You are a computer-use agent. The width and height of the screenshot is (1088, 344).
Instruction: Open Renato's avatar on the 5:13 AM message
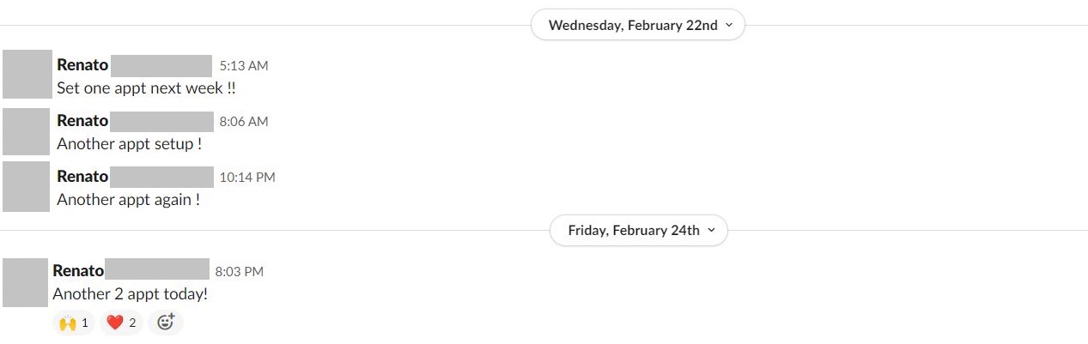pyautogui.click(x=26, y=74)
